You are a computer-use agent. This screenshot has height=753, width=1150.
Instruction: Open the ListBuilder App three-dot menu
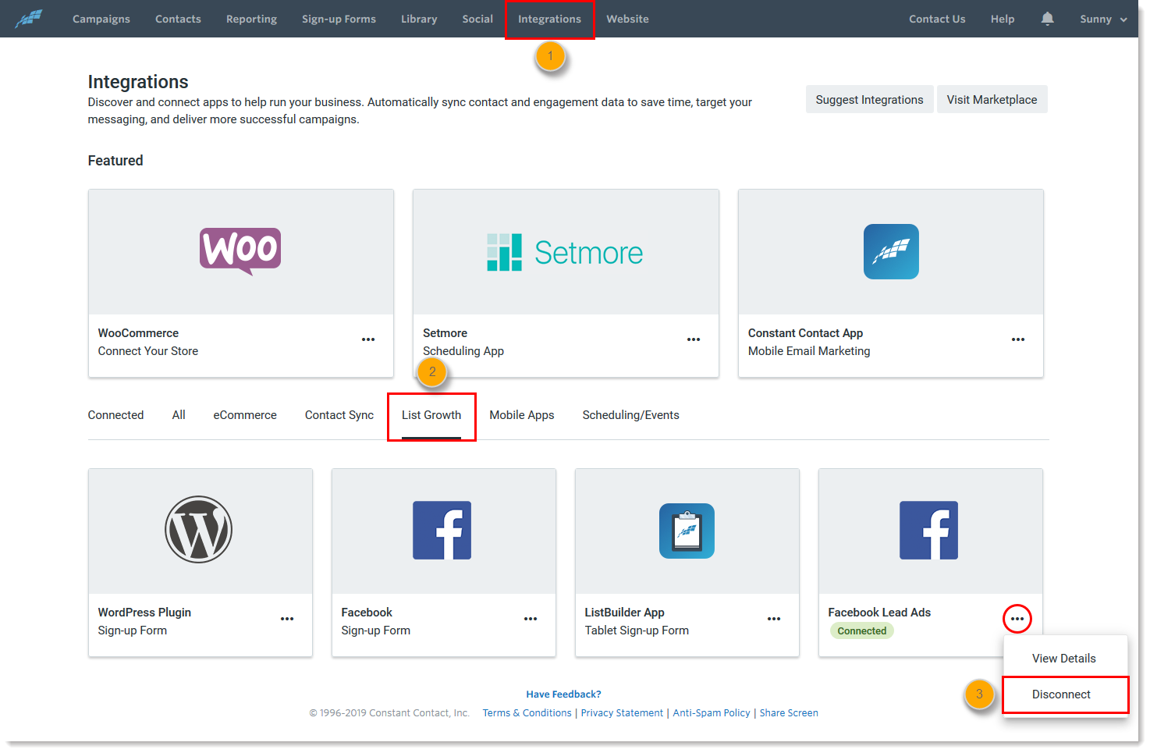774,619
